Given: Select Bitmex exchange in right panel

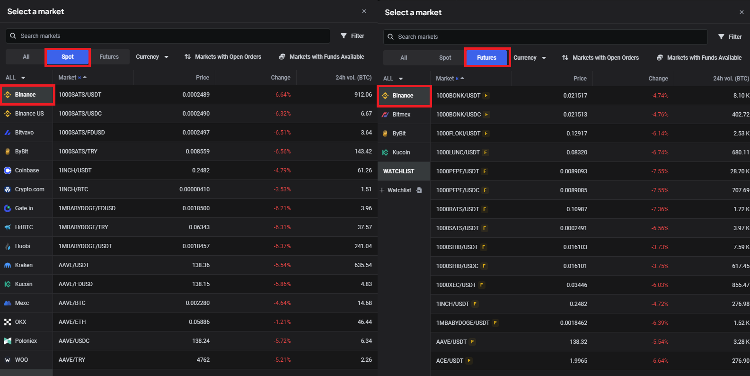Looking at the screenshot, I should coord(404,115).
